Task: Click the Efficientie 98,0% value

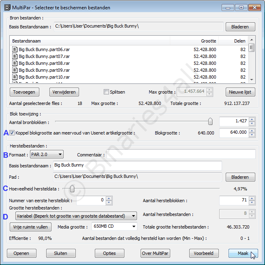Action: tap(45, 238)
